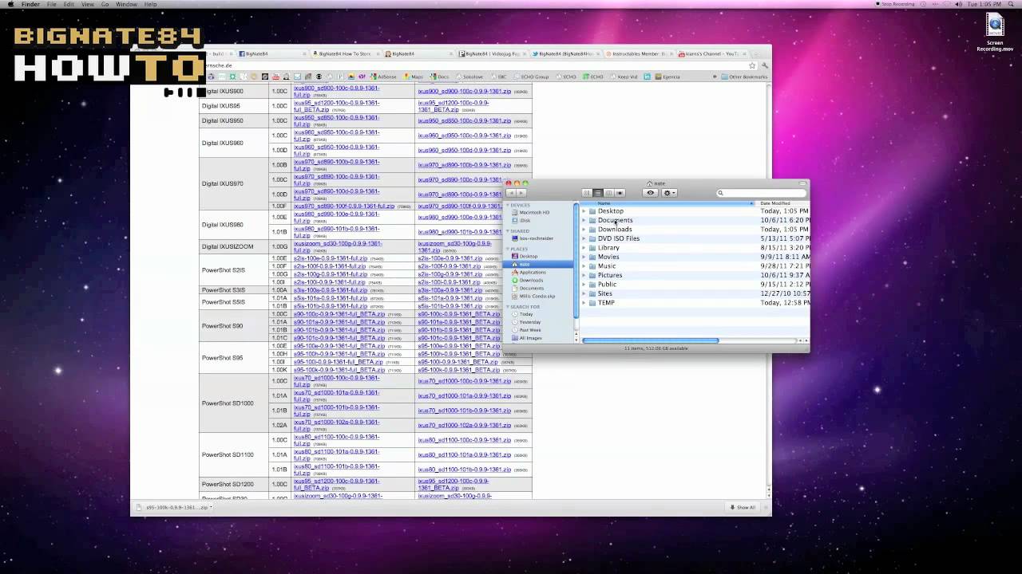Switch Finder to icon view
The width and height of the screenshot is (1022, 574).
[x=587, y=193]
